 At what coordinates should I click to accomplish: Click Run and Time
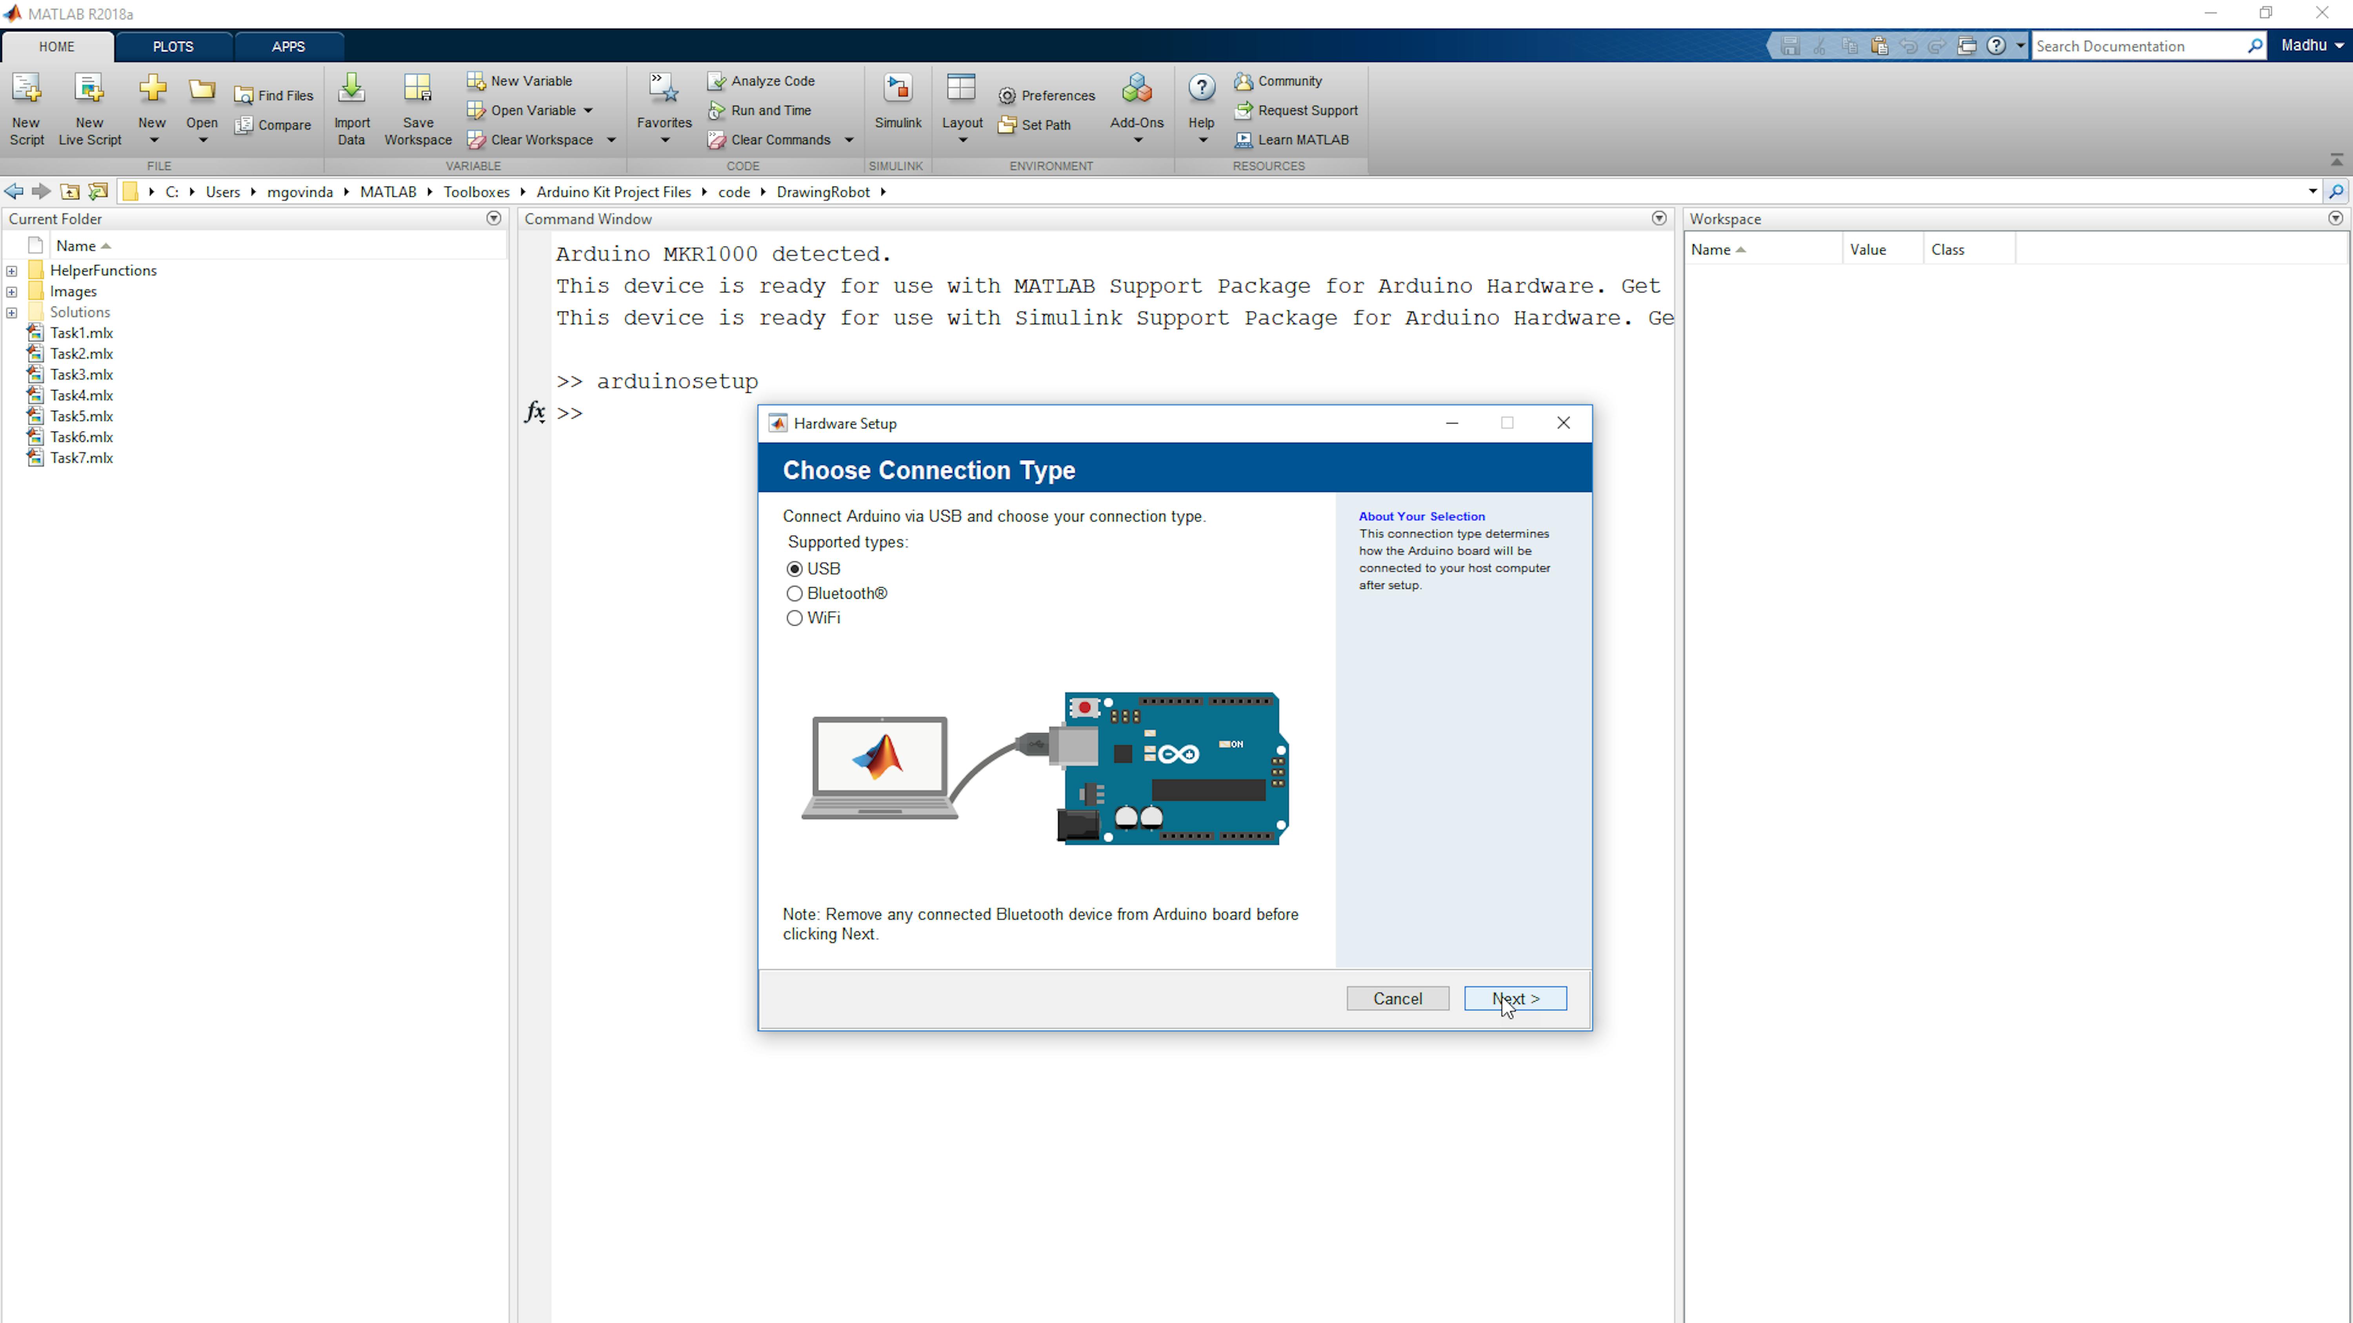pos(759,110)
